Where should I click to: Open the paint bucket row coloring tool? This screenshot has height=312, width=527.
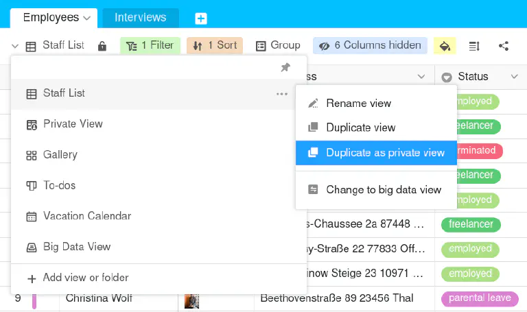click(445, 46)
